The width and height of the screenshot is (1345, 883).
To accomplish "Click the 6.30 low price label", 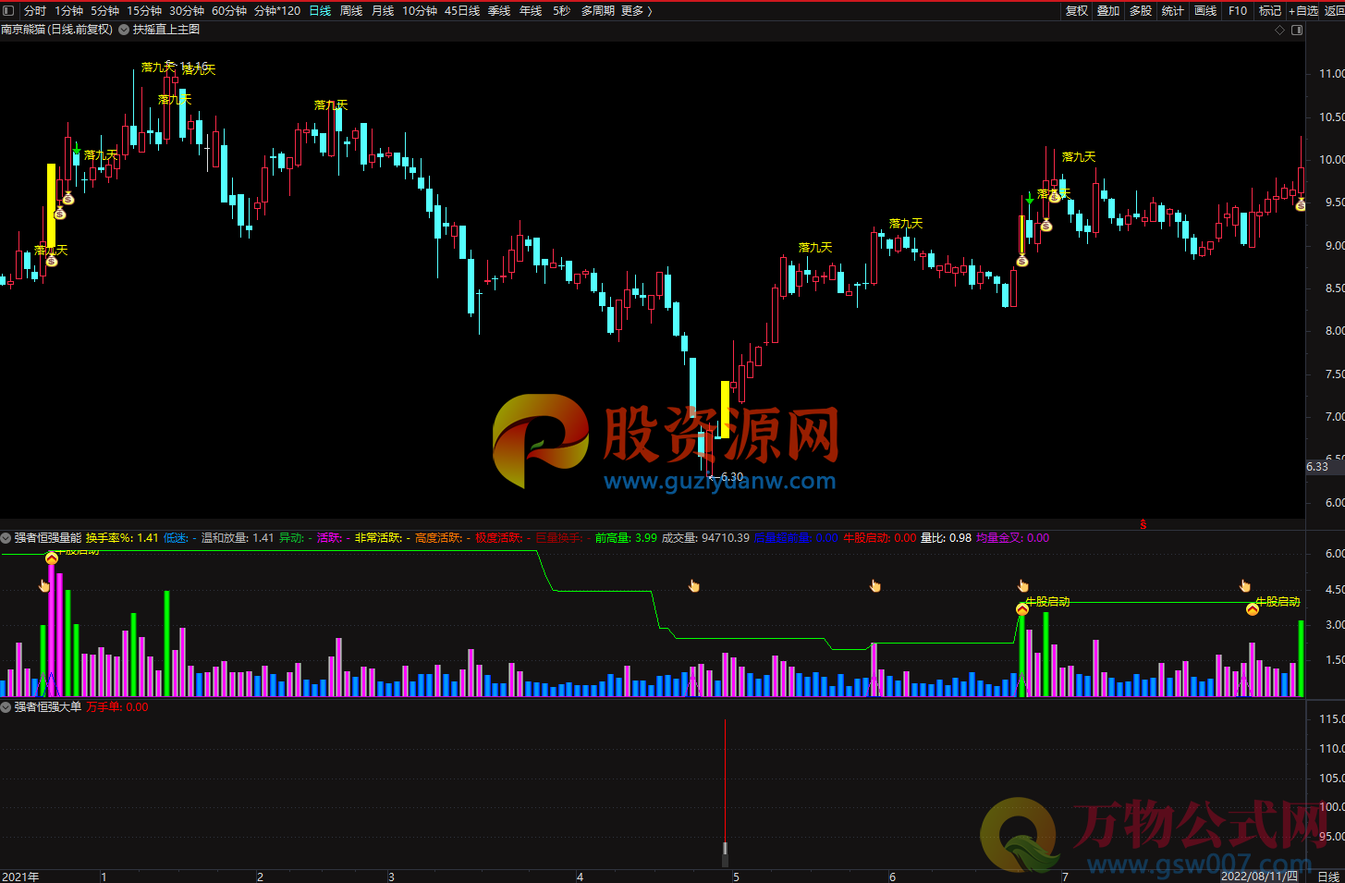I will [732, 477].
